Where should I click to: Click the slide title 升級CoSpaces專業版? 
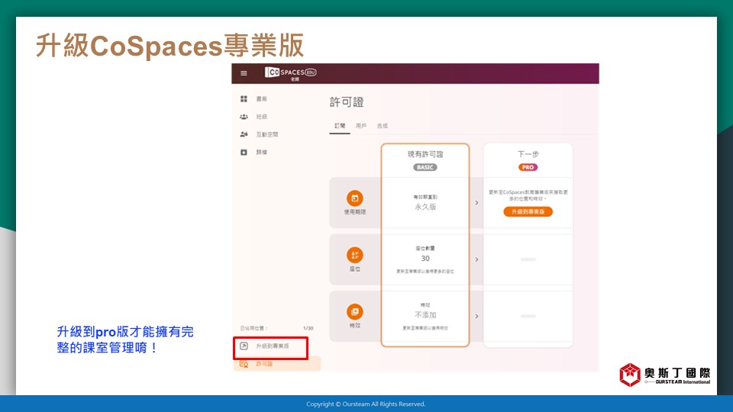pyautogui.click(x=170, y=46)
